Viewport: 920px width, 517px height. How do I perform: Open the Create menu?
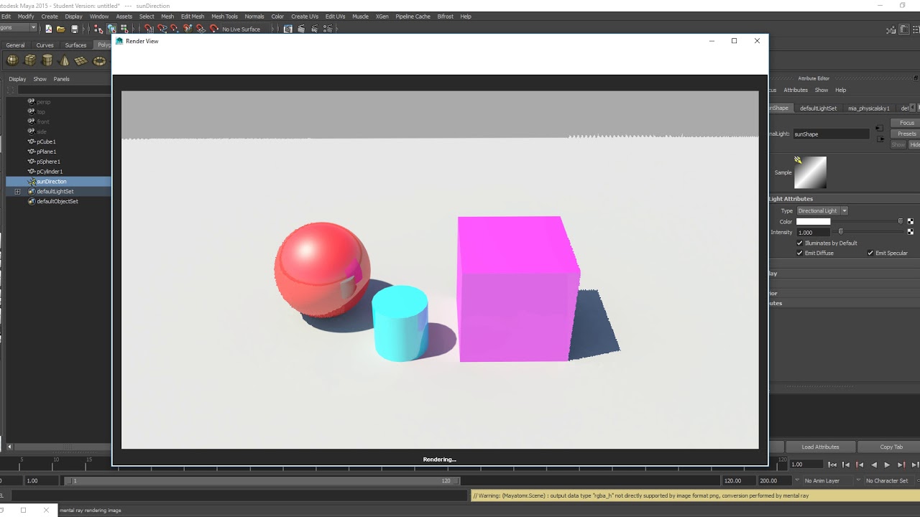click(50, 17)
